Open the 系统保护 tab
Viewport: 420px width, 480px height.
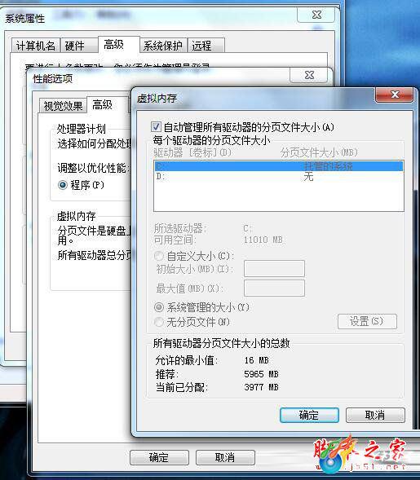pos(163,46)
